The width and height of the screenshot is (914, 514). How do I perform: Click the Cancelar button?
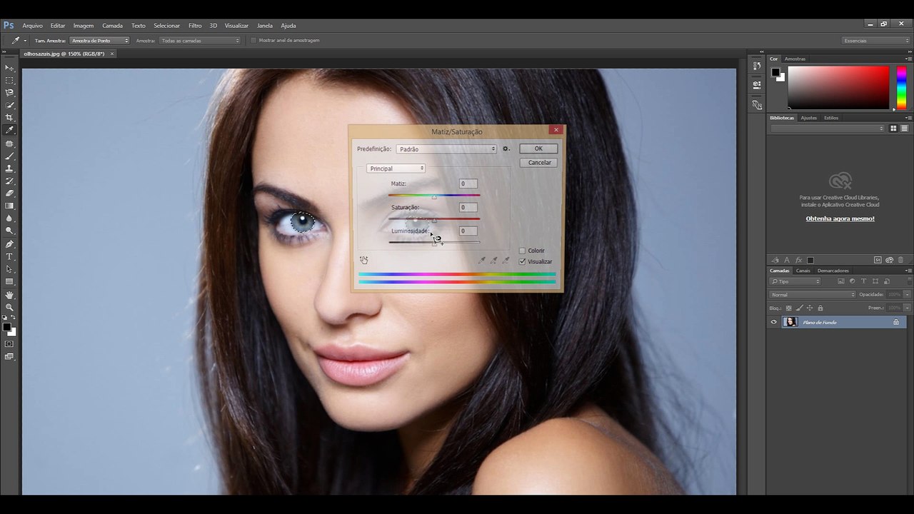pos(539,163)
